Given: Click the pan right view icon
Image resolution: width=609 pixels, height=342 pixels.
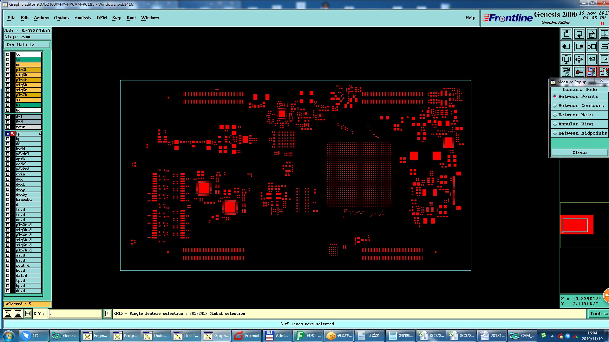Looking at the screenshot, I should tap(579, 47).
